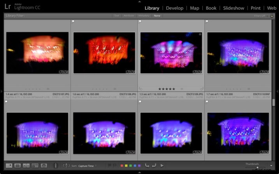
Task: Start impromptu slideshow play button
Action: (162, 166)
